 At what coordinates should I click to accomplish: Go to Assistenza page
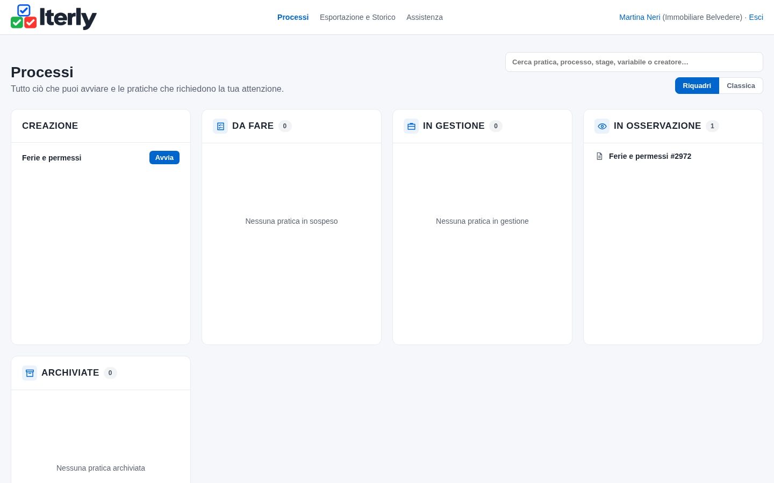(425, 17)
